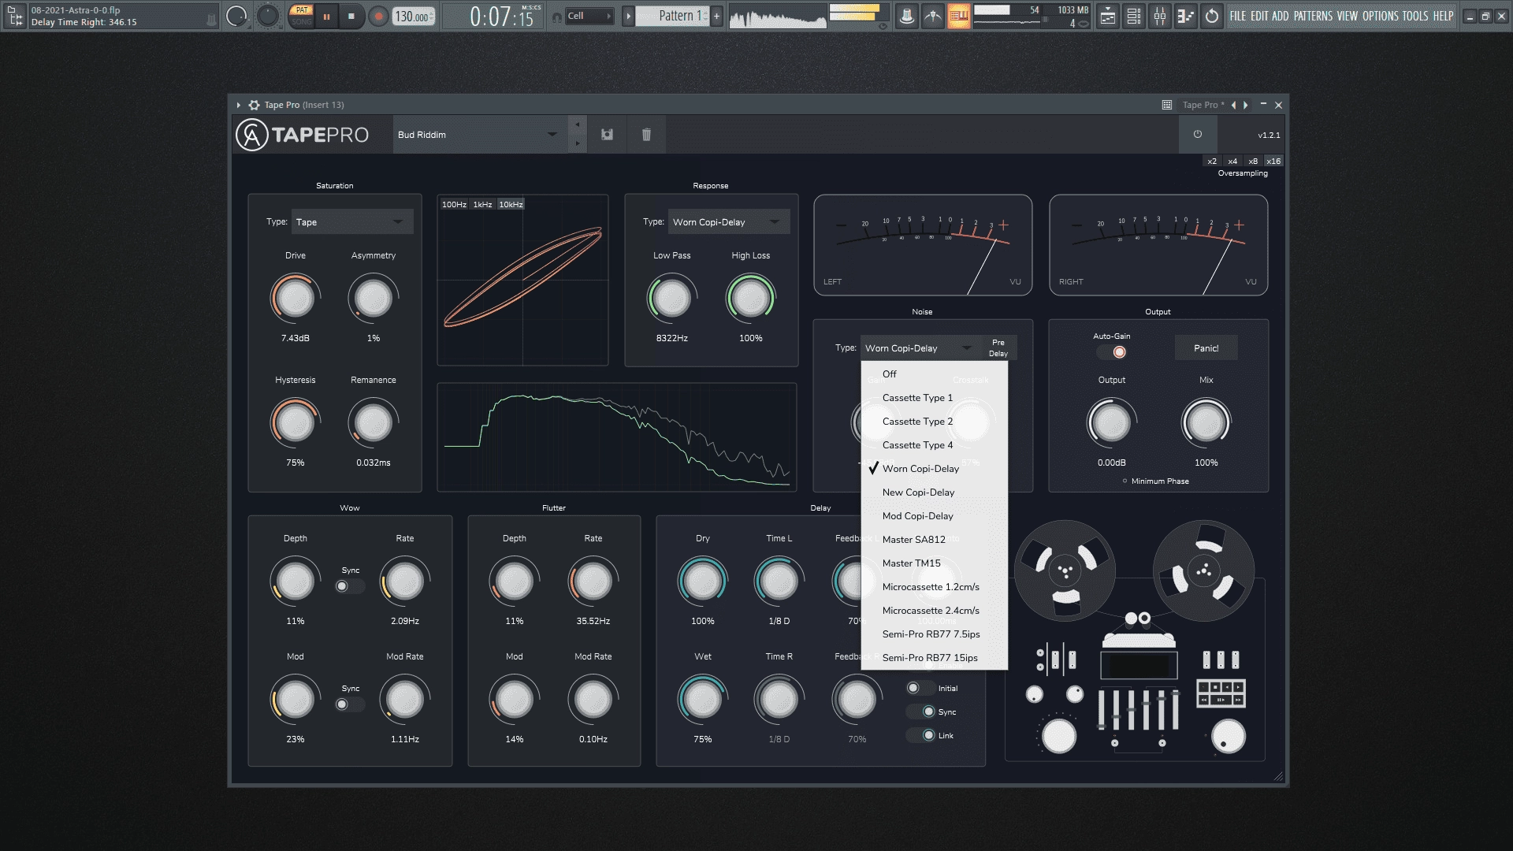Pause playback in the FL Studio transport

click(326, 16)
